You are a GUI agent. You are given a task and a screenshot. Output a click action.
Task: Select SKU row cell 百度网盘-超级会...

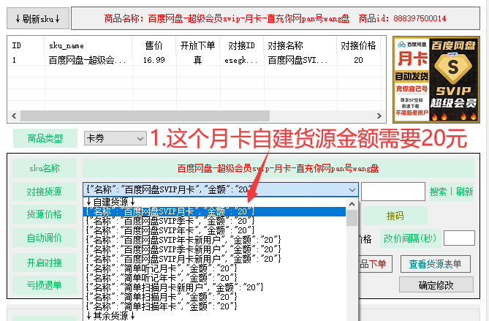[x=87, y=60]
